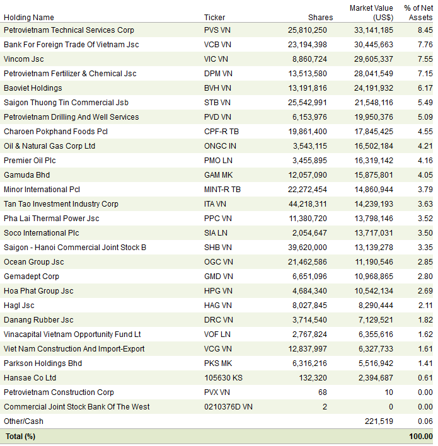Select Gemadept Corp row name
438x446 pixels.
(32, 277)
